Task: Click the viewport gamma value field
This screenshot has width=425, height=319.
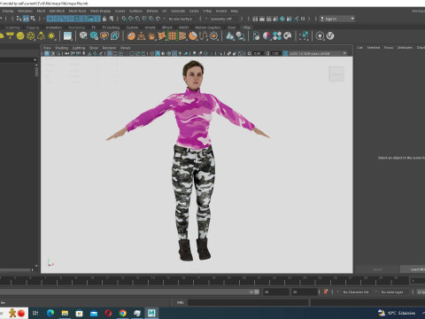Action: [x=275, y=53]
